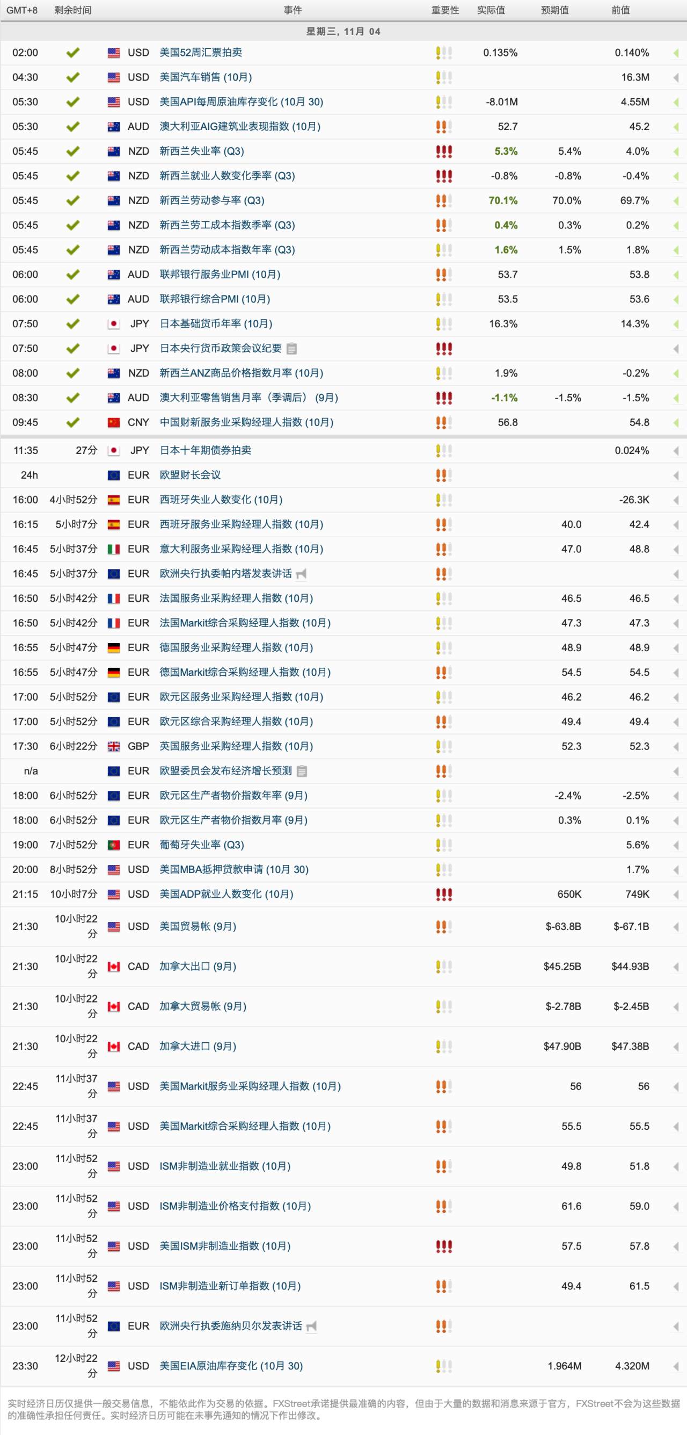
Task: Click the 重要性 column header
Action: (445, 10)
